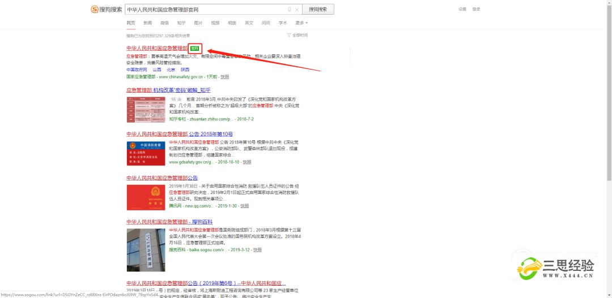The height and width of the screenshot is (298, 612).
Task: Expand the 全部时间 time filter
Action: 300,35
